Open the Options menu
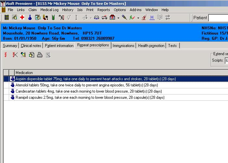 (x=120, y=10)
